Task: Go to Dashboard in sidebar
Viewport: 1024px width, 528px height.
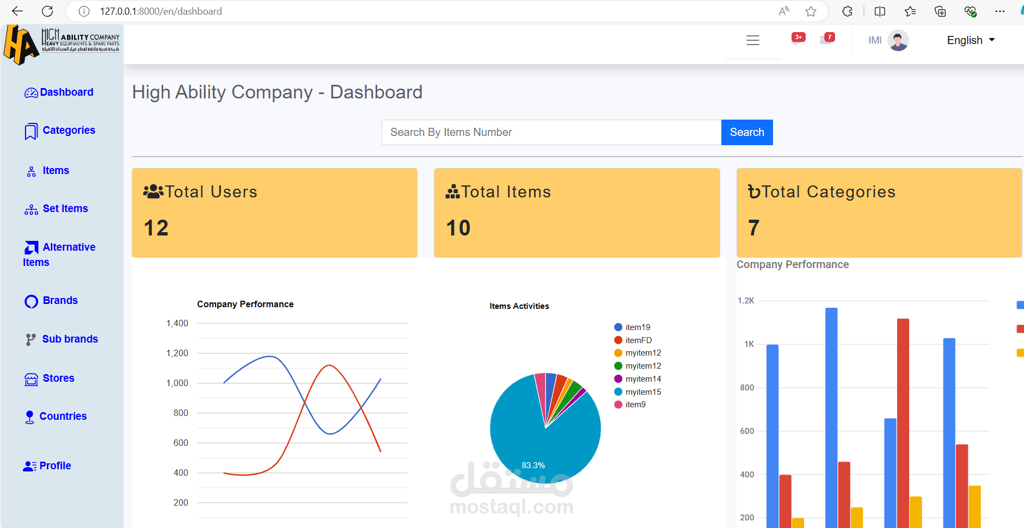Action: click(x=66, y=92)
